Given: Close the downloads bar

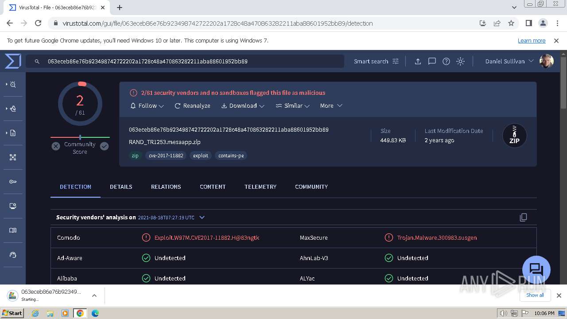Looking at the screenshot, I should [x=559, y=296].
